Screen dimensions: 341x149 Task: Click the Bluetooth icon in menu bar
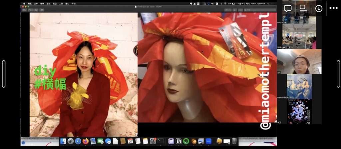coord(221,4)
